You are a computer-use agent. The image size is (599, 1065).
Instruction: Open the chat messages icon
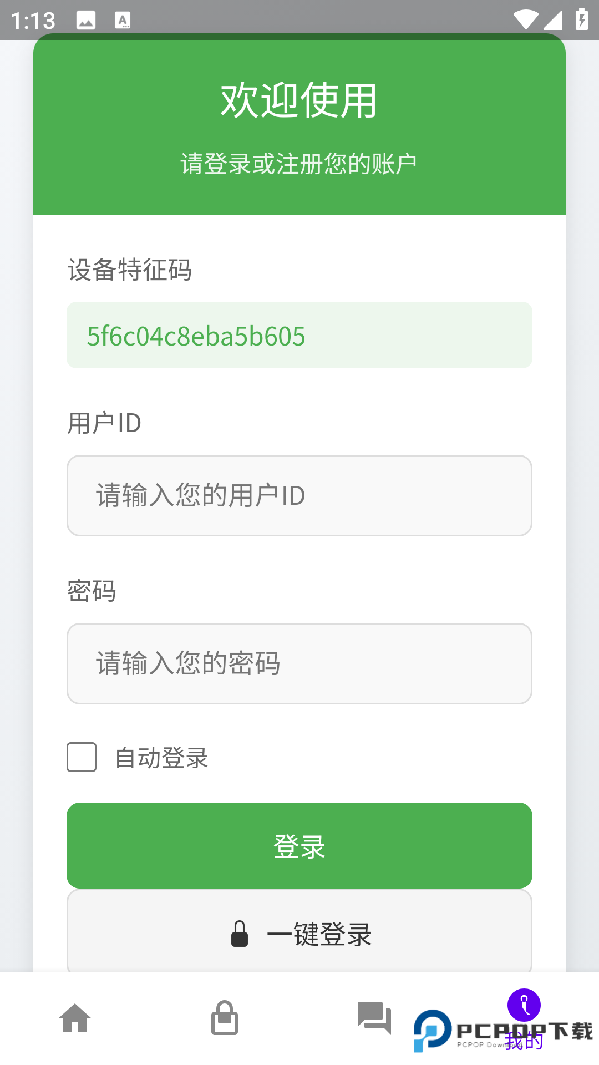[x=374, y=1018]
